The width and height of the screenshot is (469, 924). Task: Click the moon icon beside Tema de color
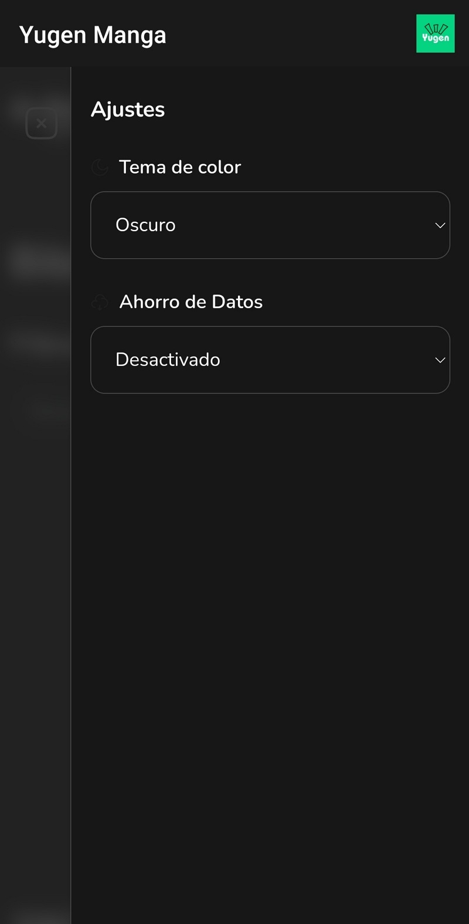[x=100, y=167]
